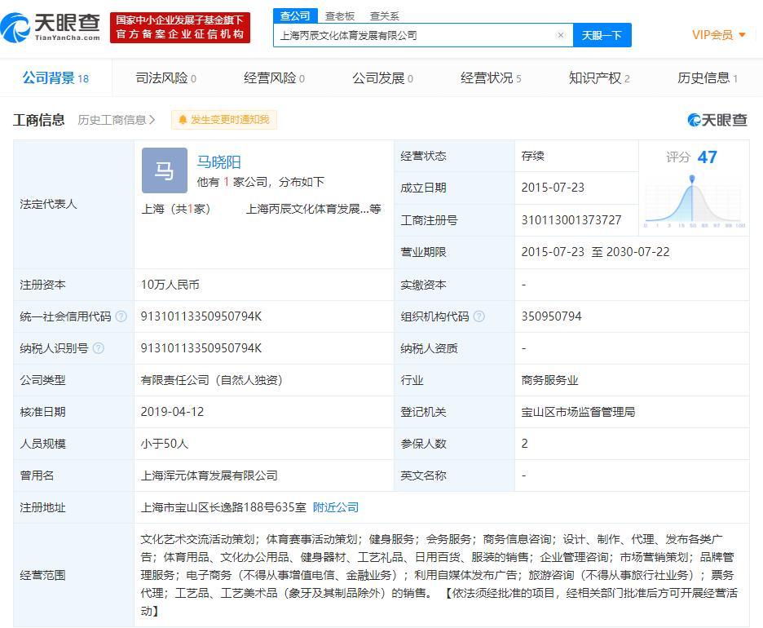
Task: Select the 注册资本 value 10万人民币
Action: 170,285
